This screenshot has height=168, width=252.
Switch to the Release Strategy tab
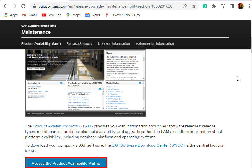80,44
